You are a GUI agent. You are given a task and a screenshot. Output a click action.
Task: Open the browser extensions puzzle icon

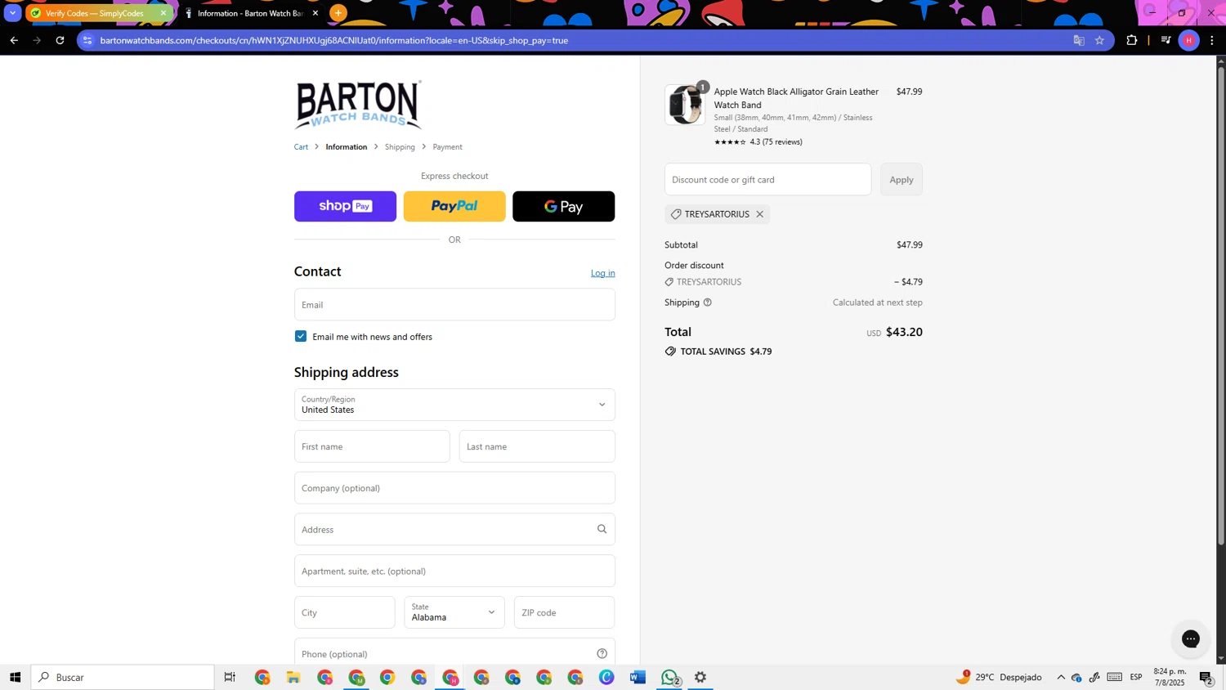coord(1132,40)
